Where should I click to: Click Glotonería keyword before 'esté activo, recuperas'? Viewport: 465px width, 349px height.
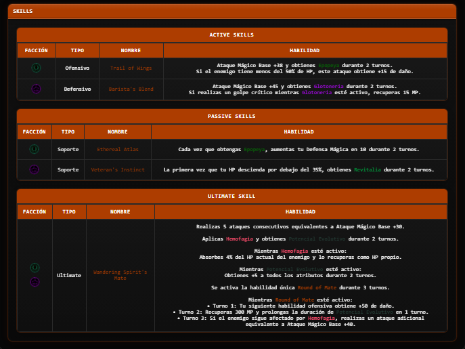317,93
